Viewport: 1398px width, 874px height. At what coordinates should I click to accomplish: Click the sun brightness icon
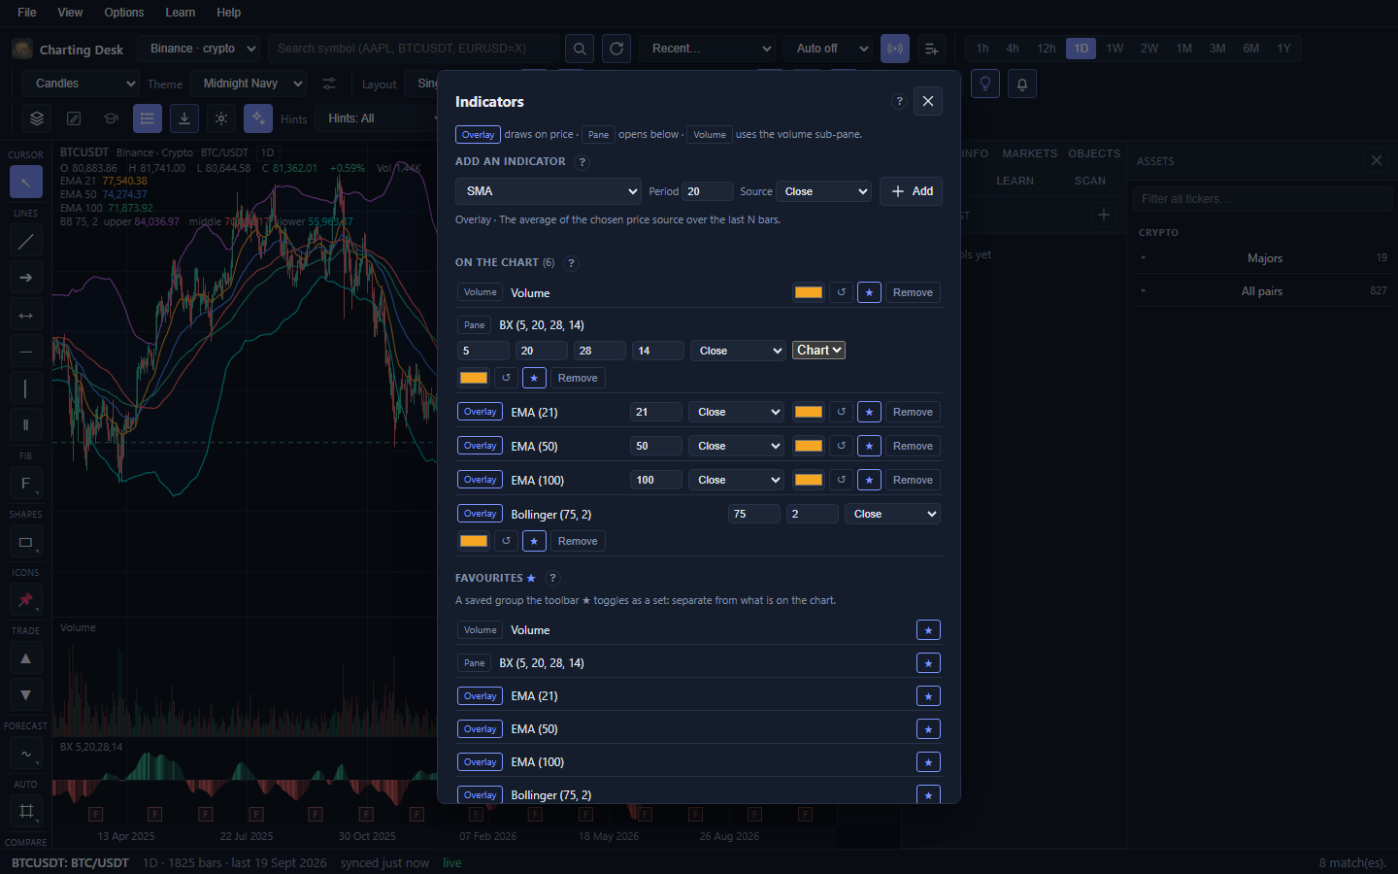(x=221, y=118)
